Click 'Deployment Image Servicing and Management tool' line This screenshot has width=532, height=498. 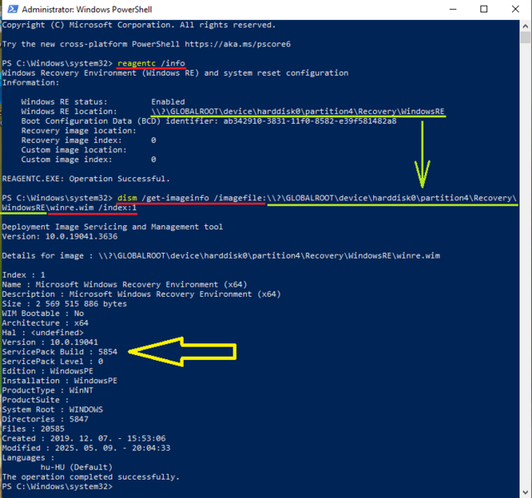(112, 227)
